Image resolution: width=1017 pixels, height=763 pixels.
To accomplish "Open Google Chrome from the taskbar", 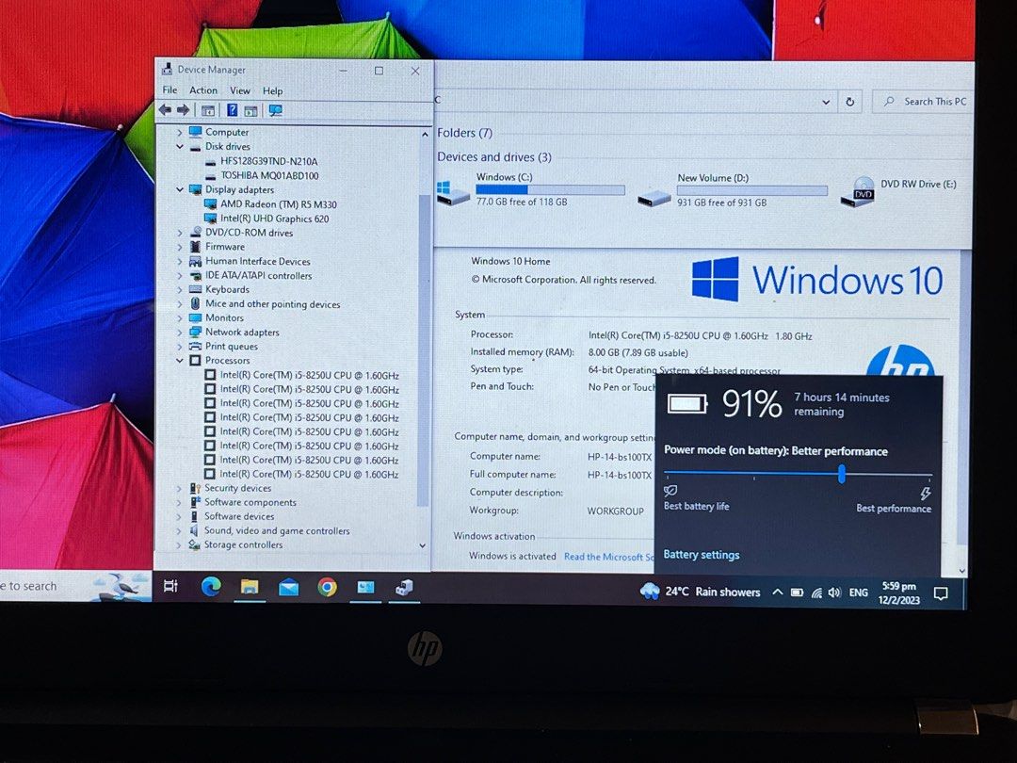I will tap(327, 586).
